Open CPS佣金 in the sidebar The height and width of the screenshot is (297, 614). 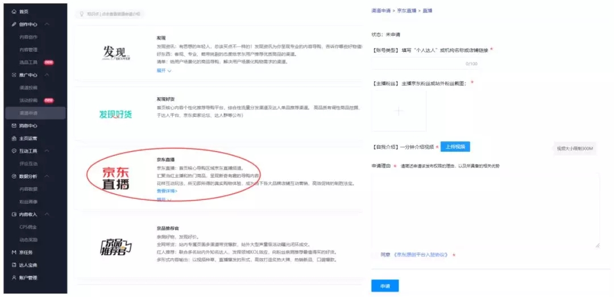click(x=28, y=227)
